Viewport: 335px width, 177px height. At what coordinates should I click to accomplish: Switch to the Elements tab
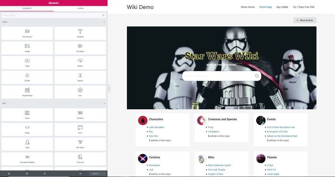point(27,9)
